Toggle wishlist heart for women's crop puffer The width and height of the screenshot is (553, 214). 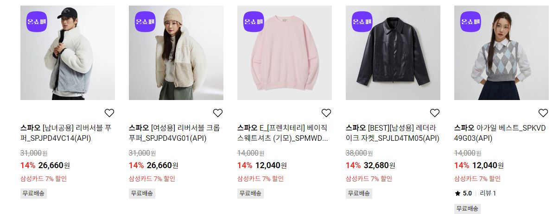coord(217,113)
